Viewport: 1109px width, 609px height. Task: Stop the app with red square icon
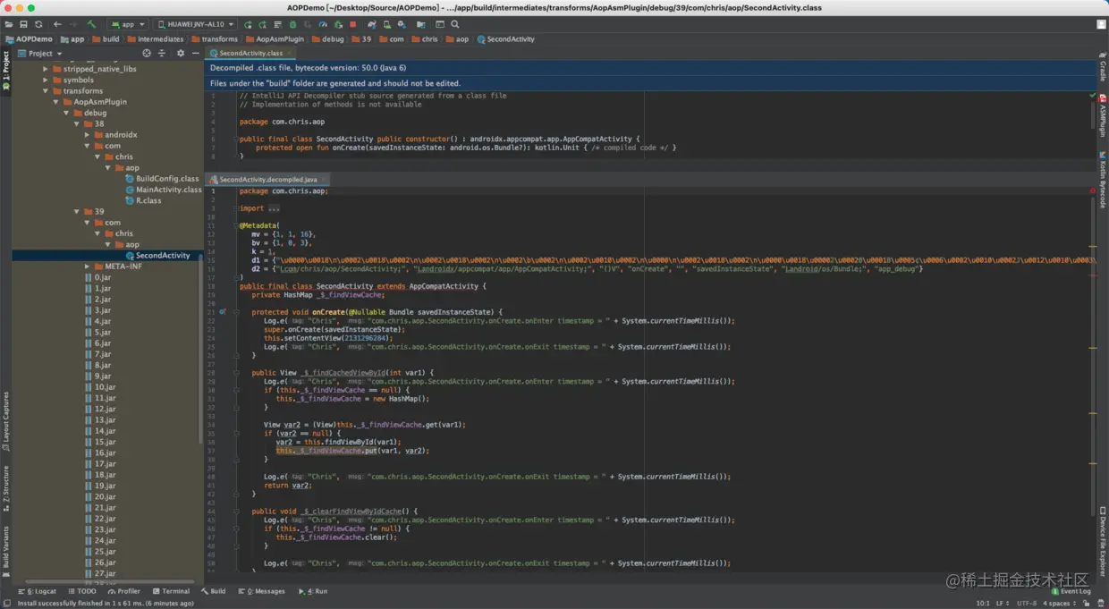pos(353,24)
